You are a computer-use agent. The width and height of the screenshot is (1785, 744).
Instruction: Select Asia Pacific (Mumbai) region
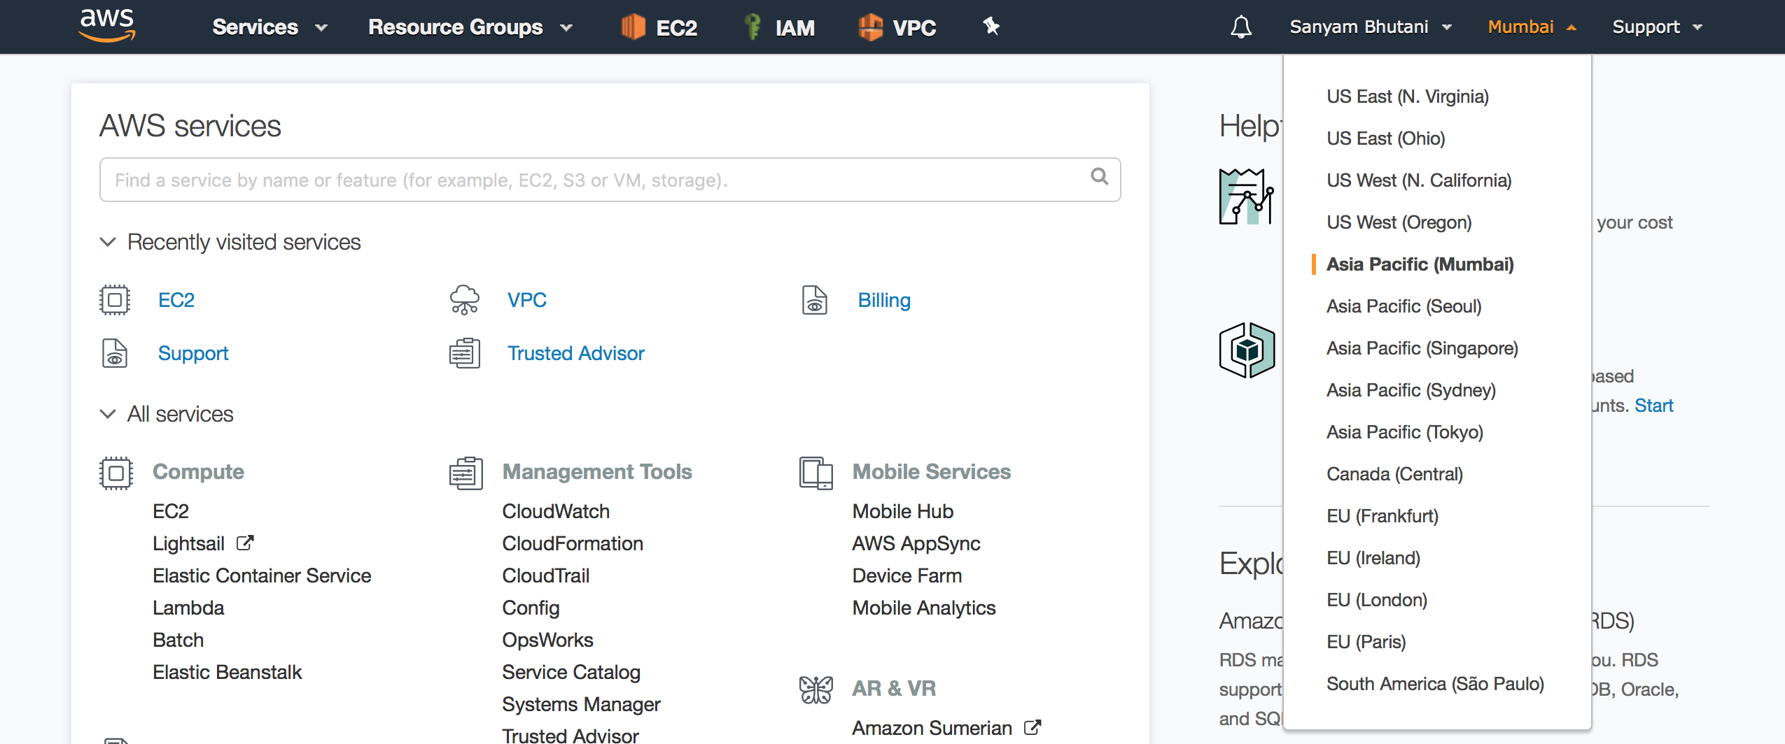click(x=1420, y=264)
